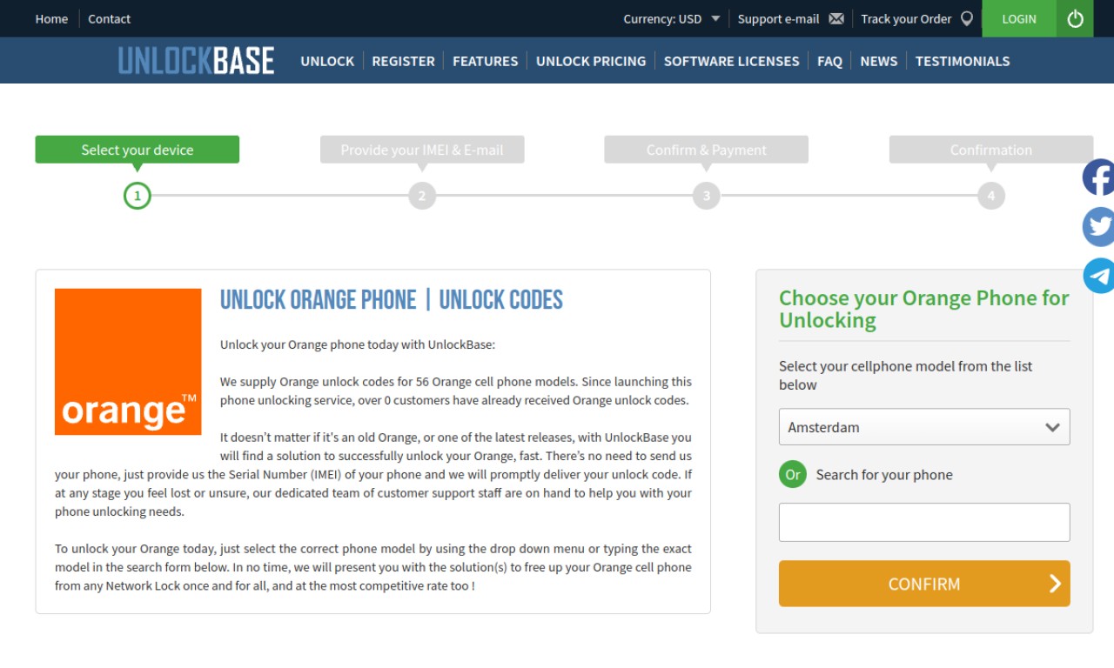The width and height of the screenshot is (1114, 668).
Task: Select the 'Confirm & Payment' step
Action: [x=706, y=150]
